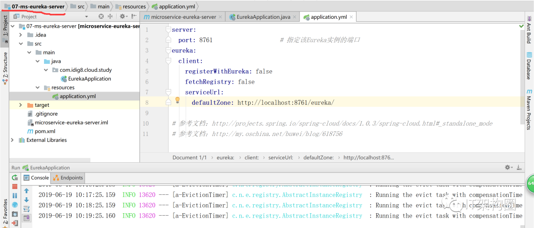Hide the Run tool window
The image size is (534, 228).
(519, 167)
